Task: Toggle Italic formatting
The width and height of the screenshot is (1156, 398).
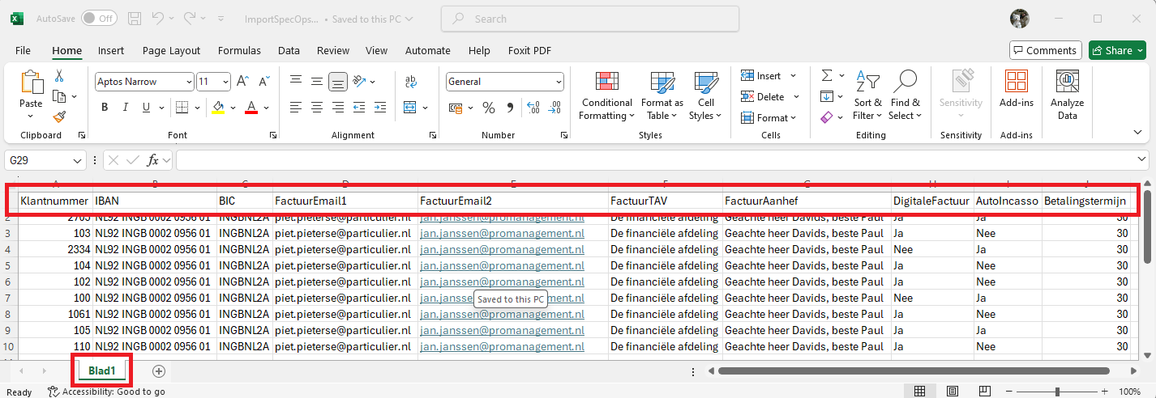Action: tap(126, 108)
